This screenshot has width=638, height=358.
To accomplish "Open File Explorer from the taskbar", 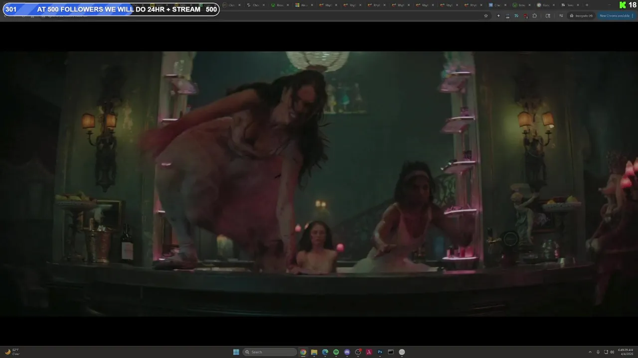I will coord(314,352).
